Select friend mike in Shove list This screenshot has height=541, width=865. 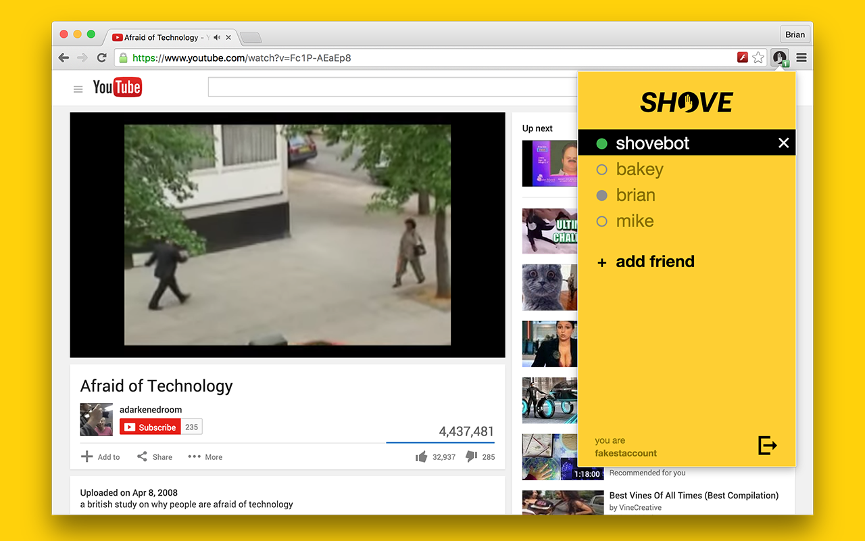pyautogui.click(x=687, y=220)
